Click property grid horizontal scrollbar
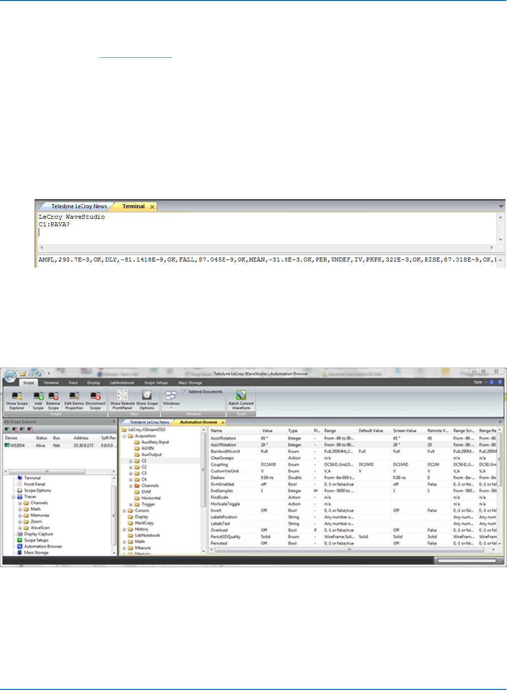Image resolution: width=507 pixels, height=690 pixels. 353,550
